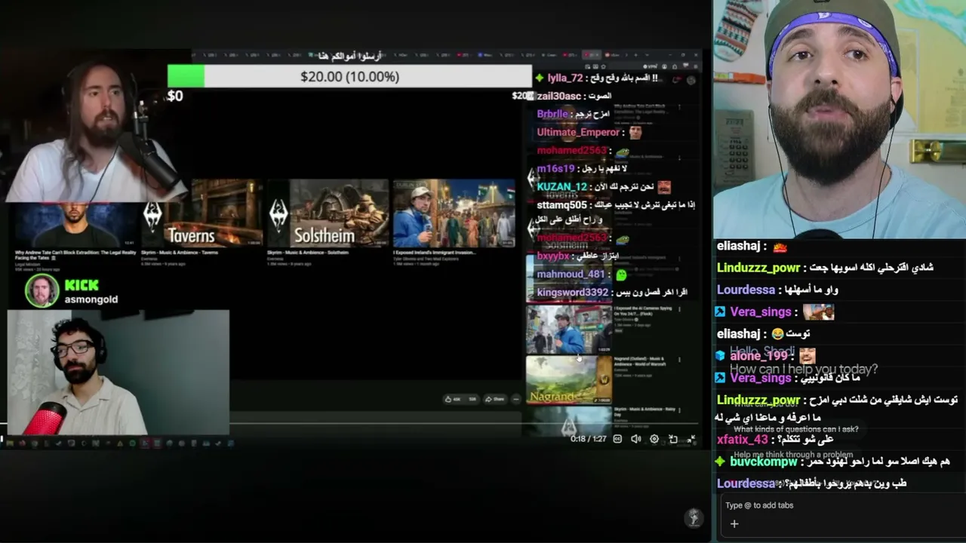Image resolution: width=966 pixels, height=543 pixels.
Task: Click username zail30asc in the overlay chat
Action: pyautogui.click(x=559, y=96)
